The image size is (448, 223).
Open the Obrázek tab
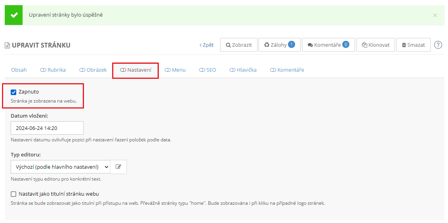pos(93,70)
